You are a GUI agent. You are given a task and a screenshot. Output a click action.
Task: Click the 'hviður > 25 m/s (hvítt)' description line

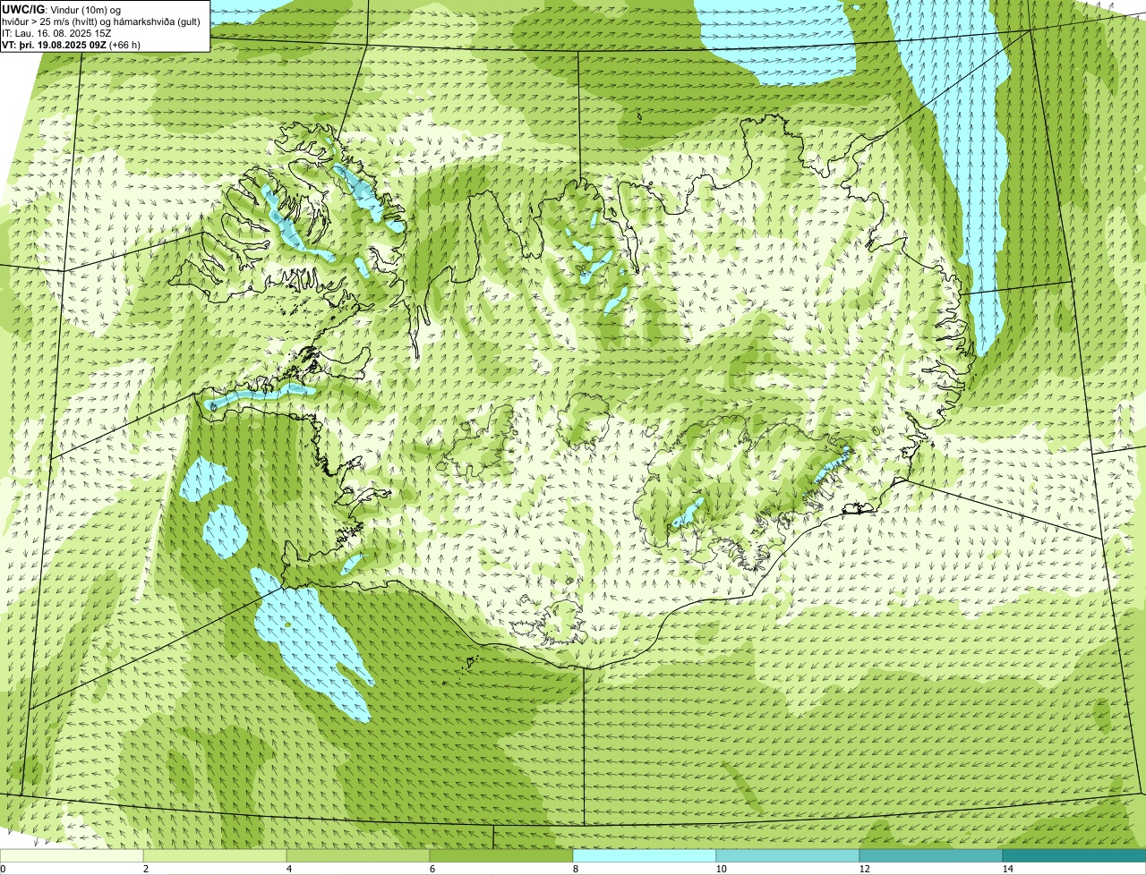[x=101, y=21]
